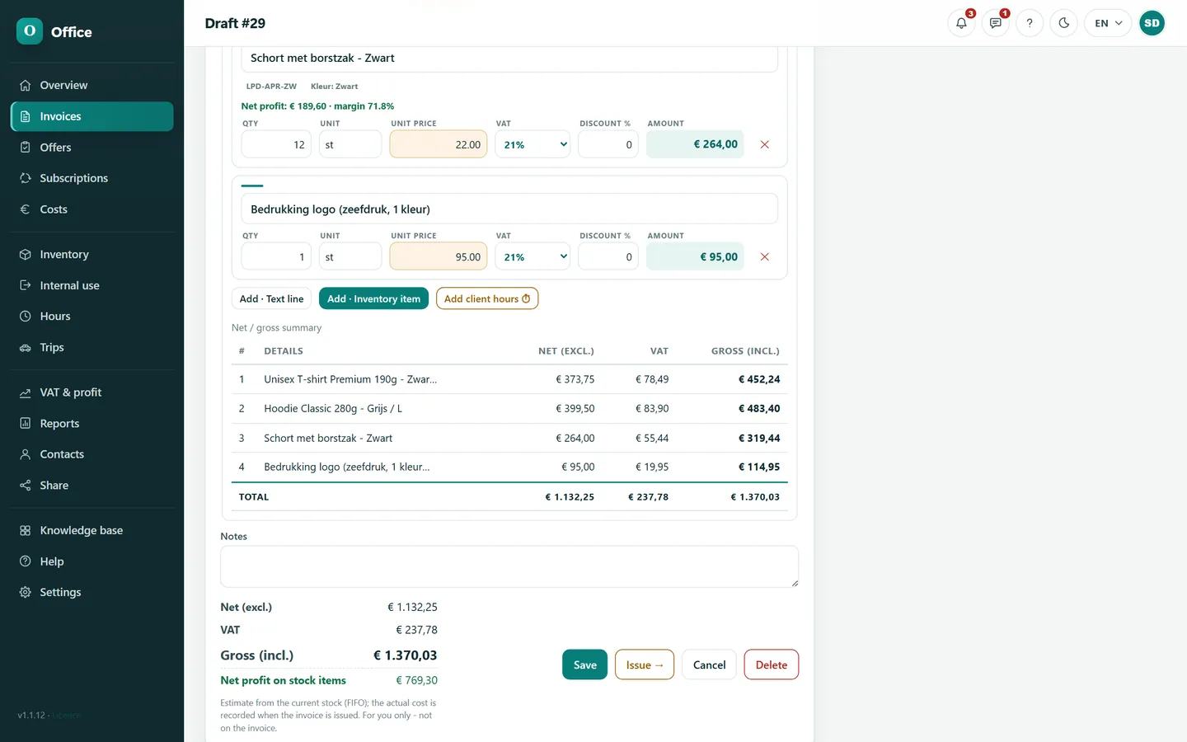Click the Reports icon
The image size is (1187, 742).
tap(25, 423)
